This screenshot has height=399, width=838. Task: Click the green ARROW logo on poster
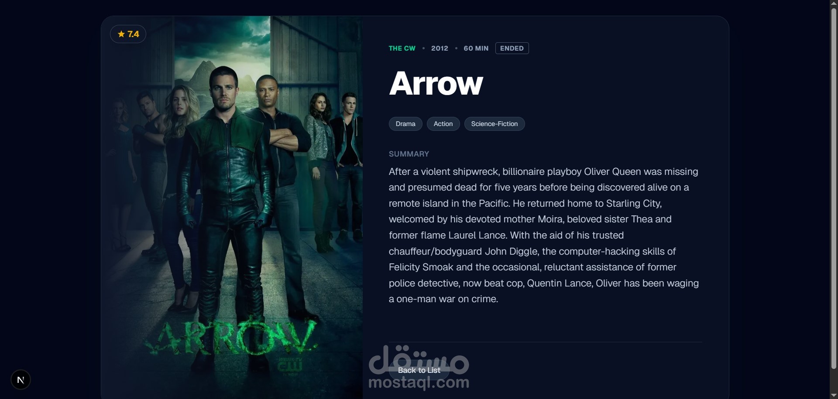coord(231,338)
